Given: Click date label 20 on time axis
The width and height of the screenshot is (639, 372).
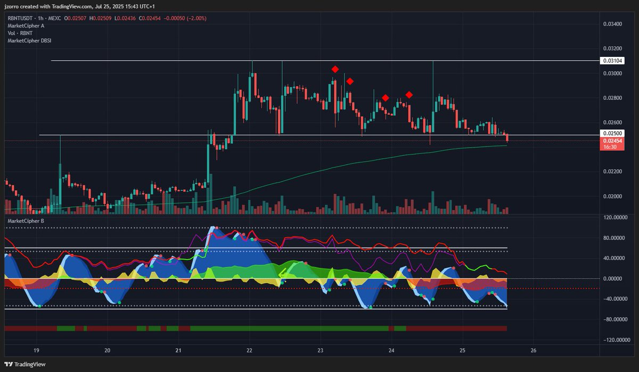Looking at the screenshot, I should pos(108,351).
